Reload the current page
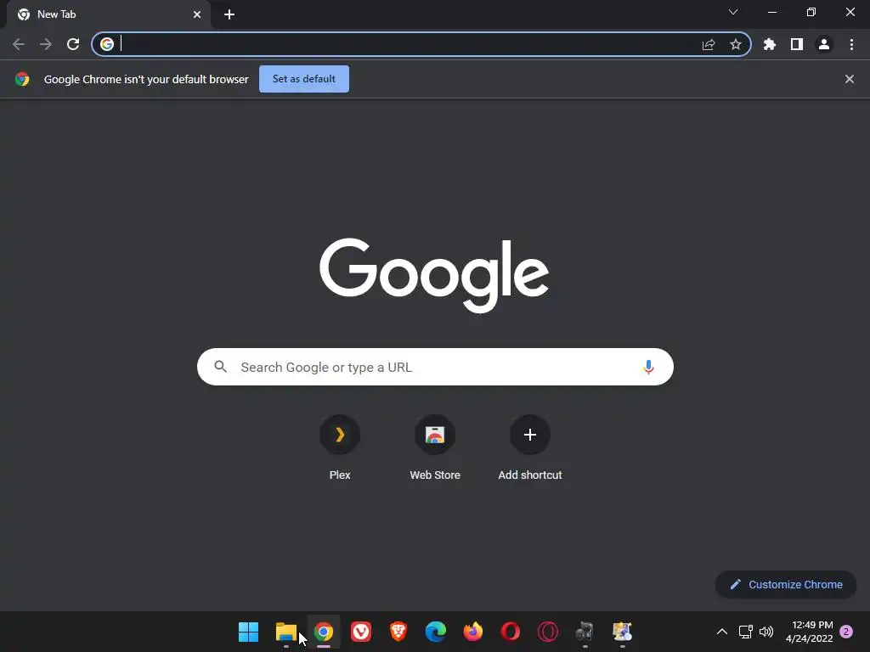The width and height of the screenshot is (870, 652). pos(73,44)
